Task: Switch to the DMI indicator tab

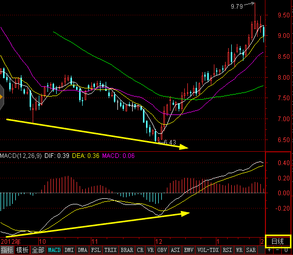Action: 69,250
